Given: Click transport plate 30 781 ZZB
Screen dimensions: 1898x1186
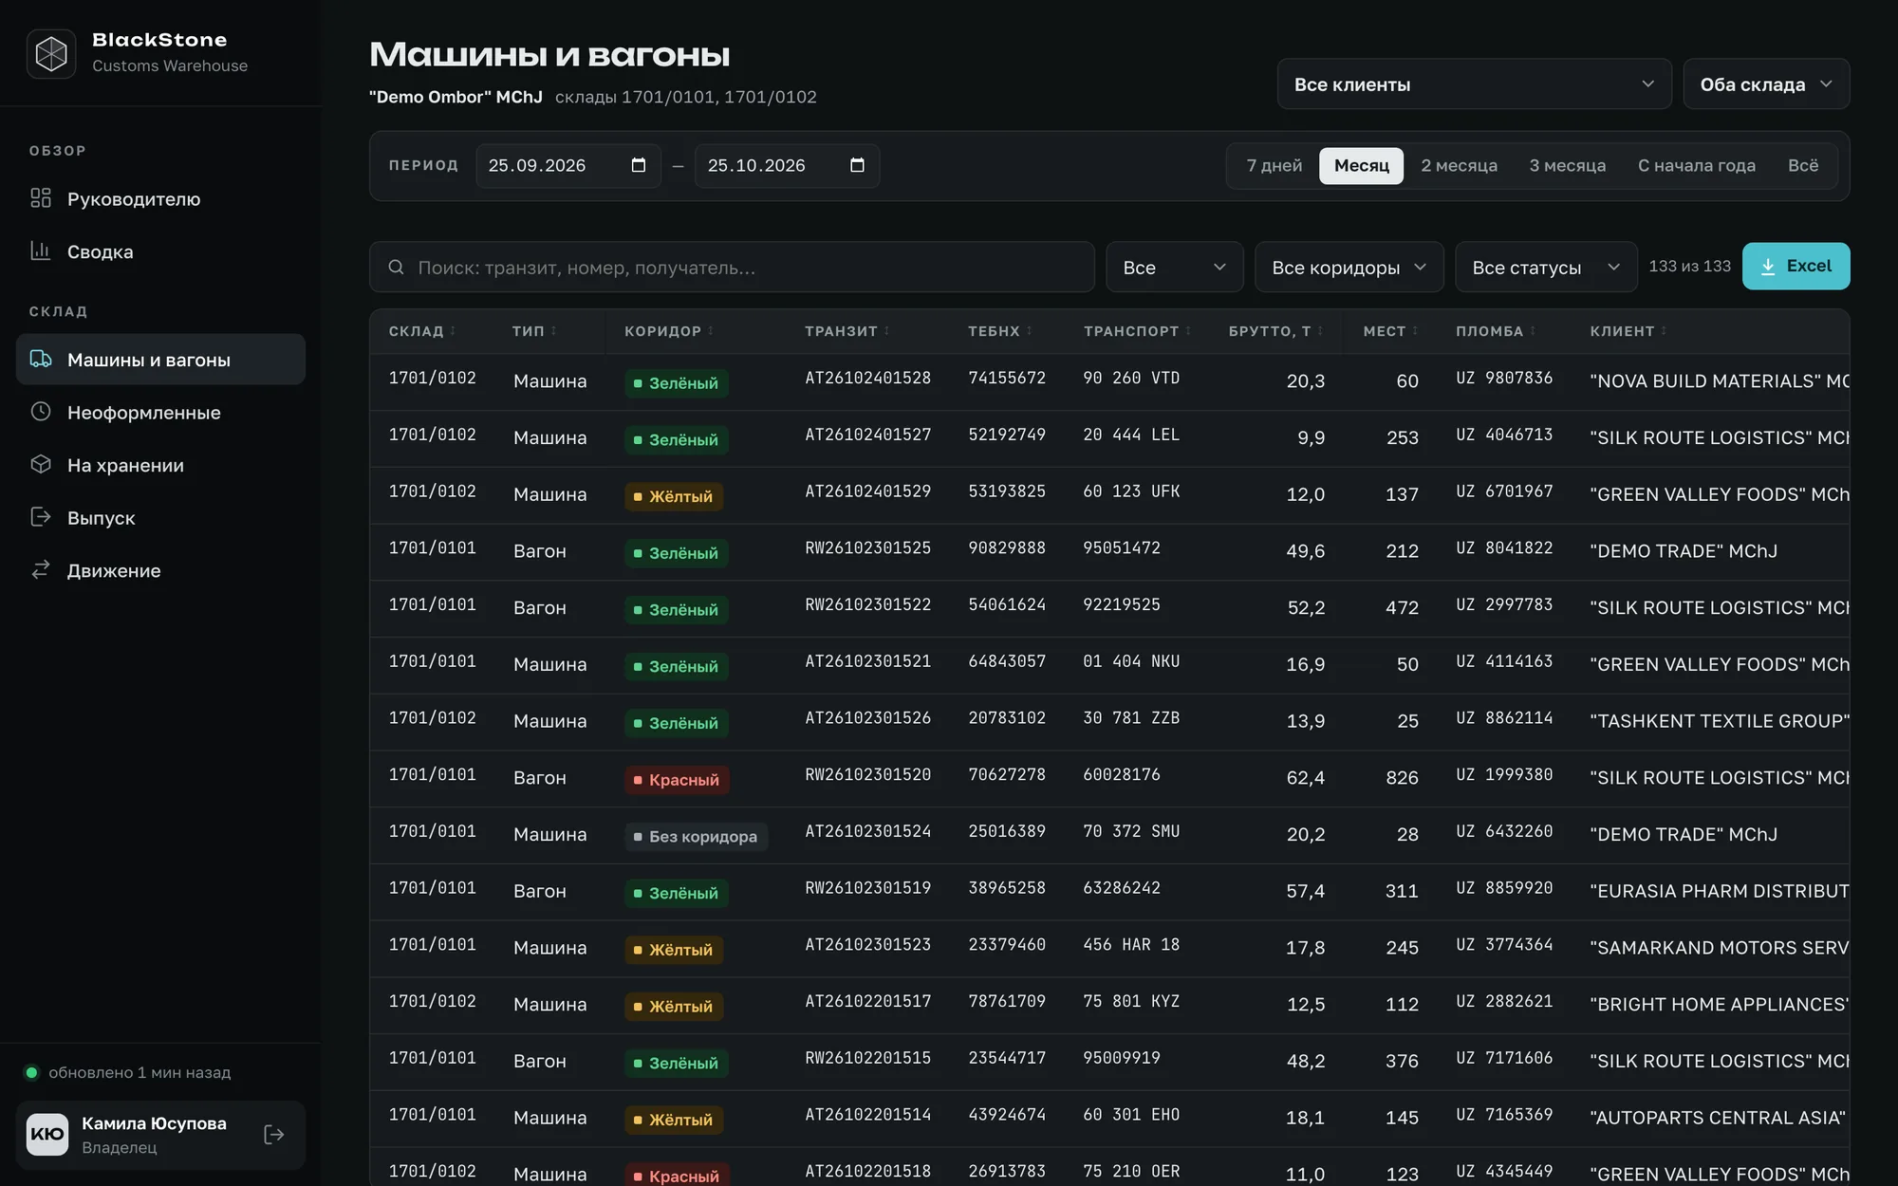Looking at the screenshot, I should coord(1131,718).
